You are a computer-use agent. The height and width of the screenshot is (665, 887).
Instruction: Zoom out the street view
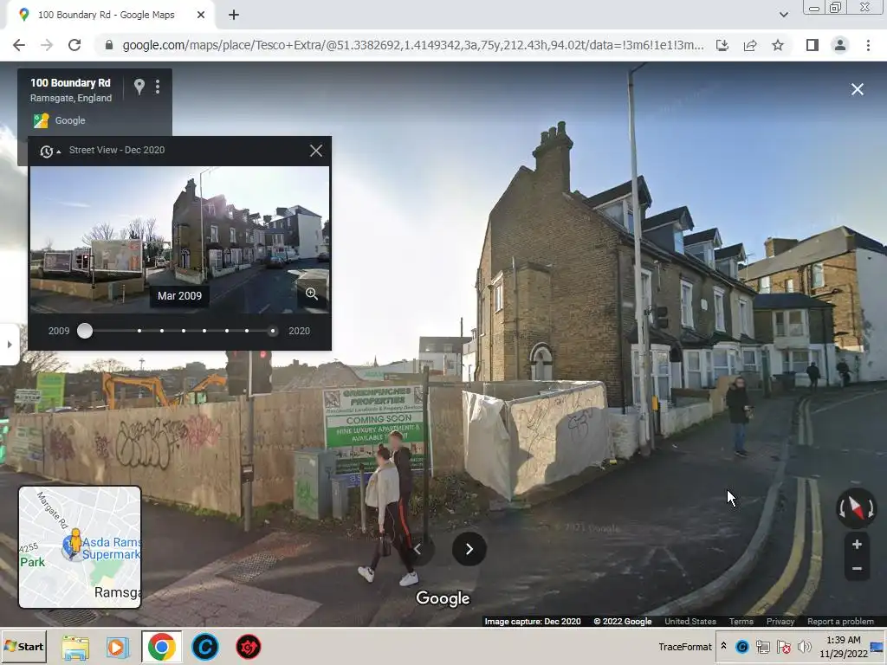pyautogui.click(x=857, y=569)
